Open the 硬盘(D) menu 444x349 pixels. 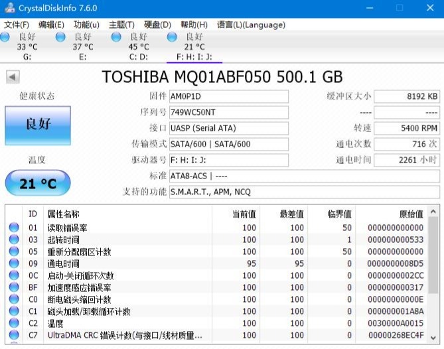[x=157, y=25]
